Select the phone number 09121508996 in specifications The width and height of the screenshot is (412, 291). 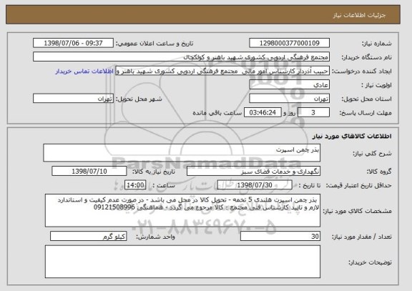coord(114,207)
